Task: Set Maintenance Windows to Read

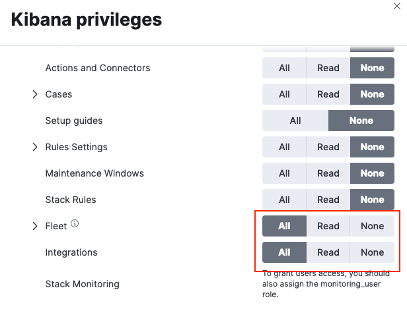Action: (328, 173)
